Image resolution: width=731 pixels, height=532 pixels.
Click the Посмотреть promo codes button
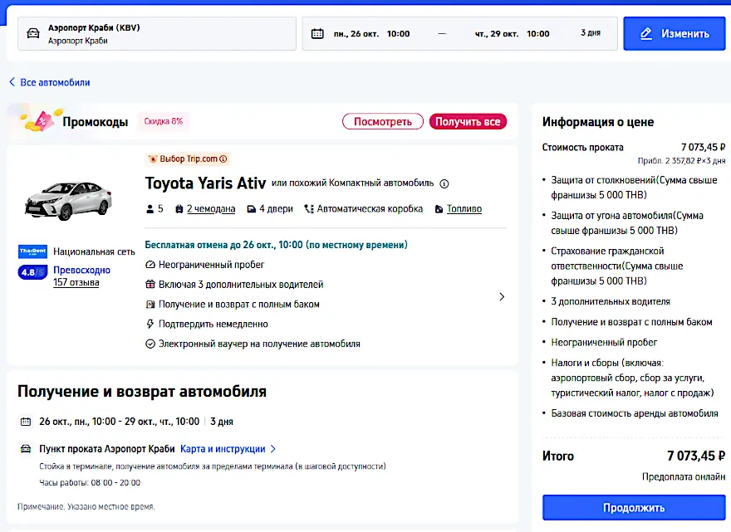coord(383,121)
